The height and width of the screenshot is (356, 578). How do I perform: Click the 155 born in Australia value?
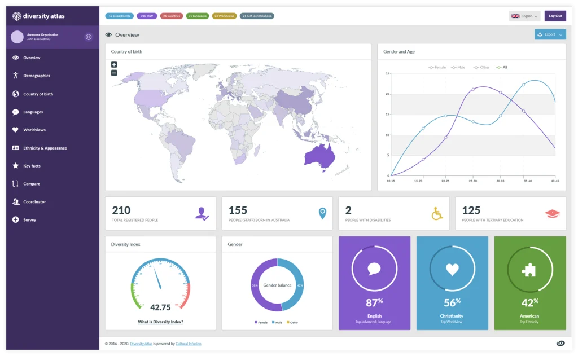point(238,210)
